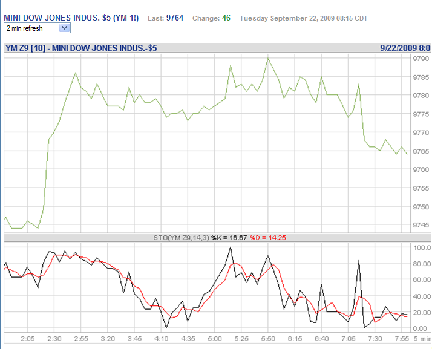Click the 9775 price axis label
The height and width of the screenshot is (349, 432).
coord(421,114)
